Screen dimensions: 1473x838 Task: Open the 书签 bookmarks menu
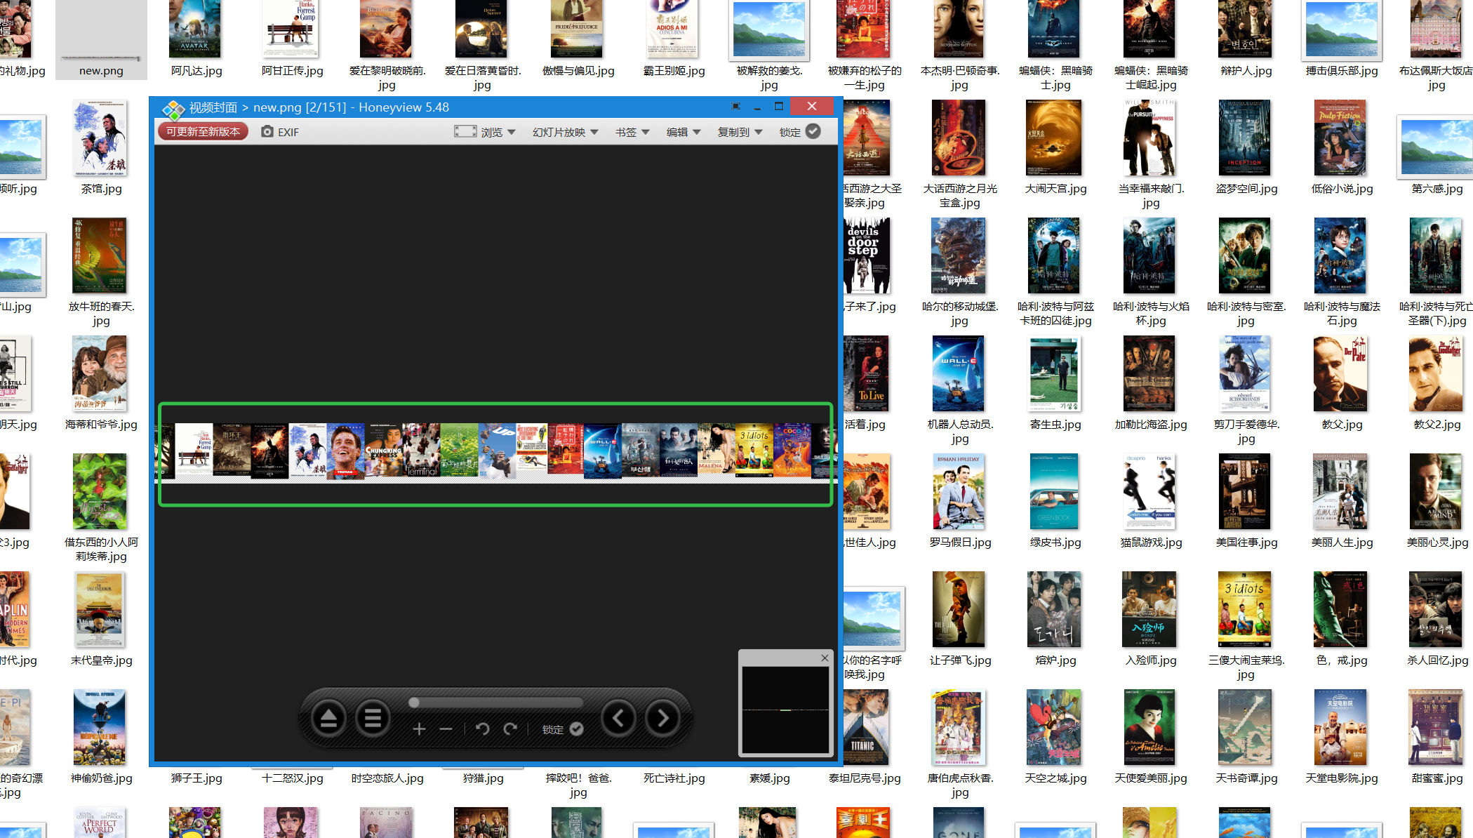[x=632, y=132]
